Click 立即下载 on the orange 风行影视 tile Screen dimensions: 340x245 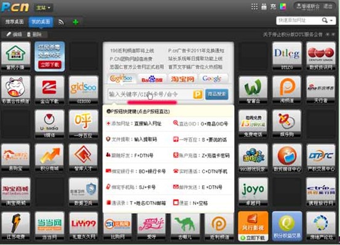point(253,238)
